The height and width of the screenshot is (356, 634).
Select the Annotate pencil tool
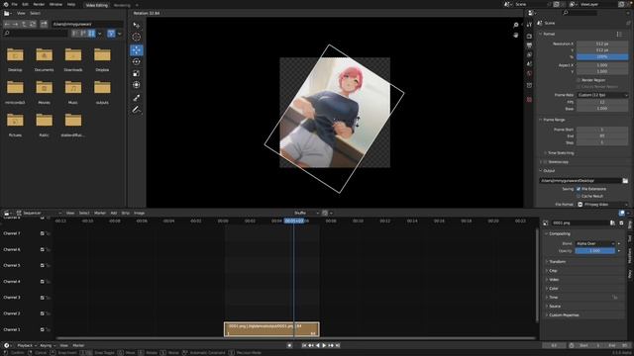137,110
